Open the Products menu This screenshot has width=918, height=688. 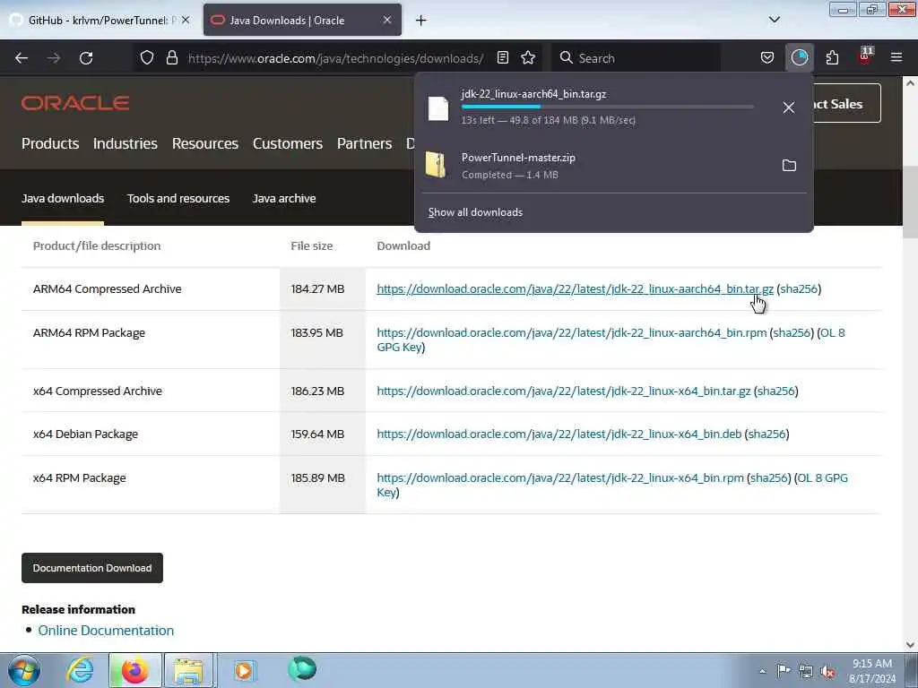tap(50, 143)
